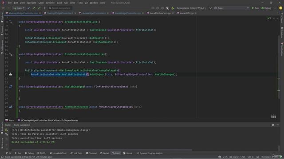This screenshot has width=284, height=159.
Task: Click the yellow user avatar icon
Action: (280, 8)
